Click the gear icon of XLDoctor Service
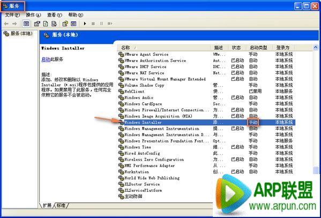Screen dimensions: 321x218 click(121, 184)
